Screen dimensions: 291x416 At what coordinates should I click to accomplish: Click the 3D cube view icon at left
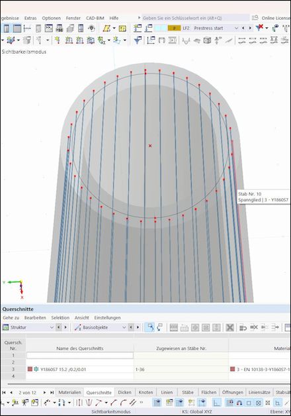coord(11,40)
